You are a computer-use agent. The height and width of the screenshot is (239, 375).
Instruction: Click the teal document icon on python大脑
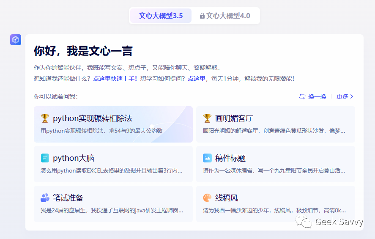(45, 158)
